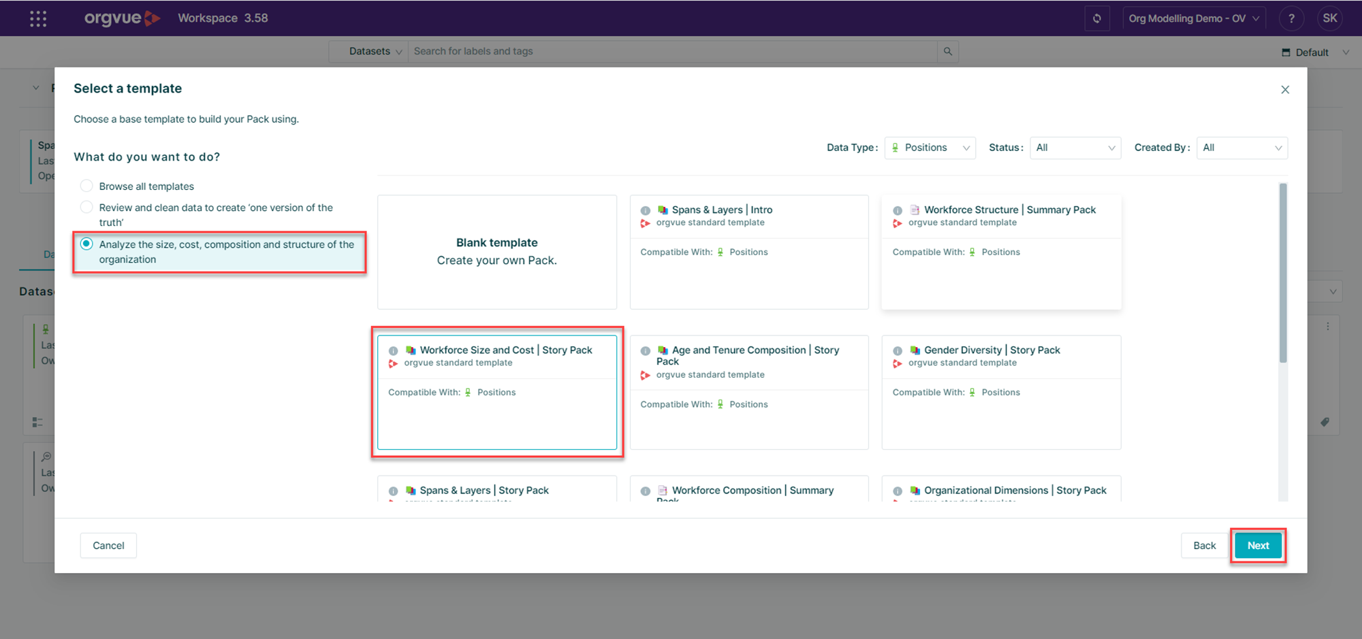This screenshot has height=639, width=1362.
Task: Open the Status All dropdown
Action: (1075, 148)
